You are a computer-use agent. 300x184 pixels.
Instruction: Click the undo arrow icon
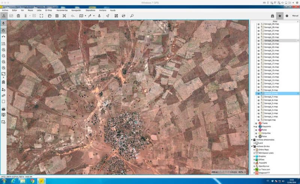pyautogui.click(x=73, y=16)
